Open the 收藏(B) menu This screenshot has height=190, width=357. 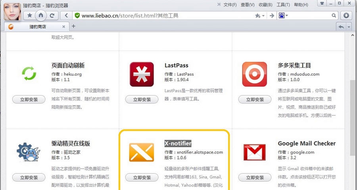[x=265, y=5]
